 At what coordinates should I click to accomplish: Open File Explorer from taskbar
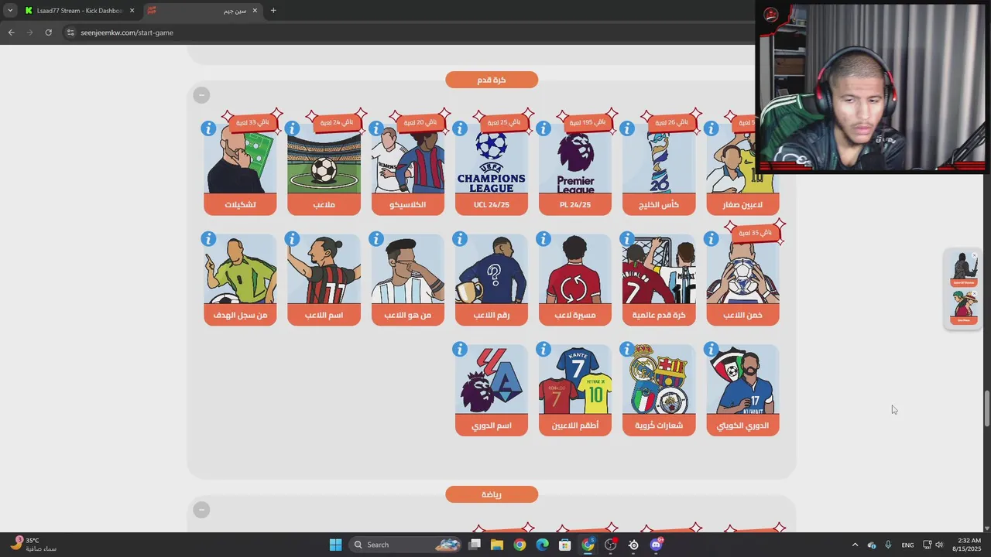pyautogui.click(x=496, y=545)
